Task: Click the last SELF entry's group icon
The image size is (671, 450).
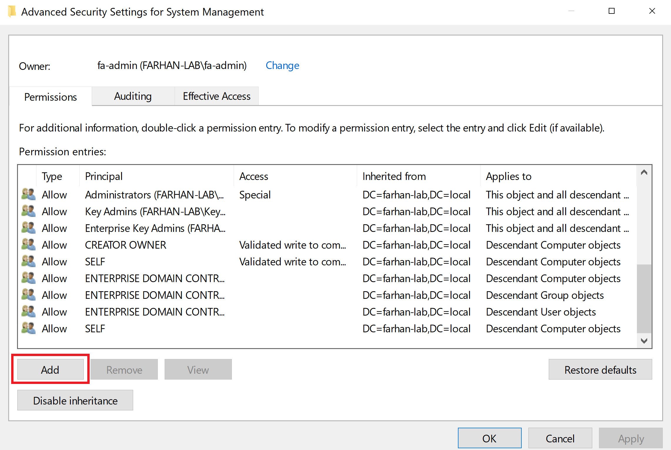Action: pyautogui.click(x=29, y=328)
